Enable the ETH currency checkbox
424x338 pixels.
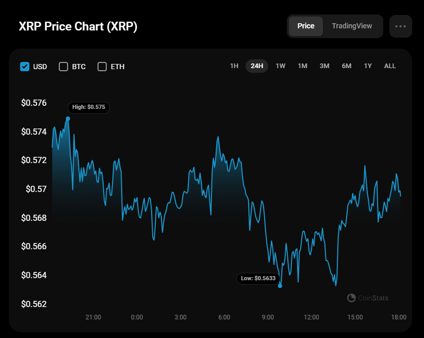click(x=102, y=67)
